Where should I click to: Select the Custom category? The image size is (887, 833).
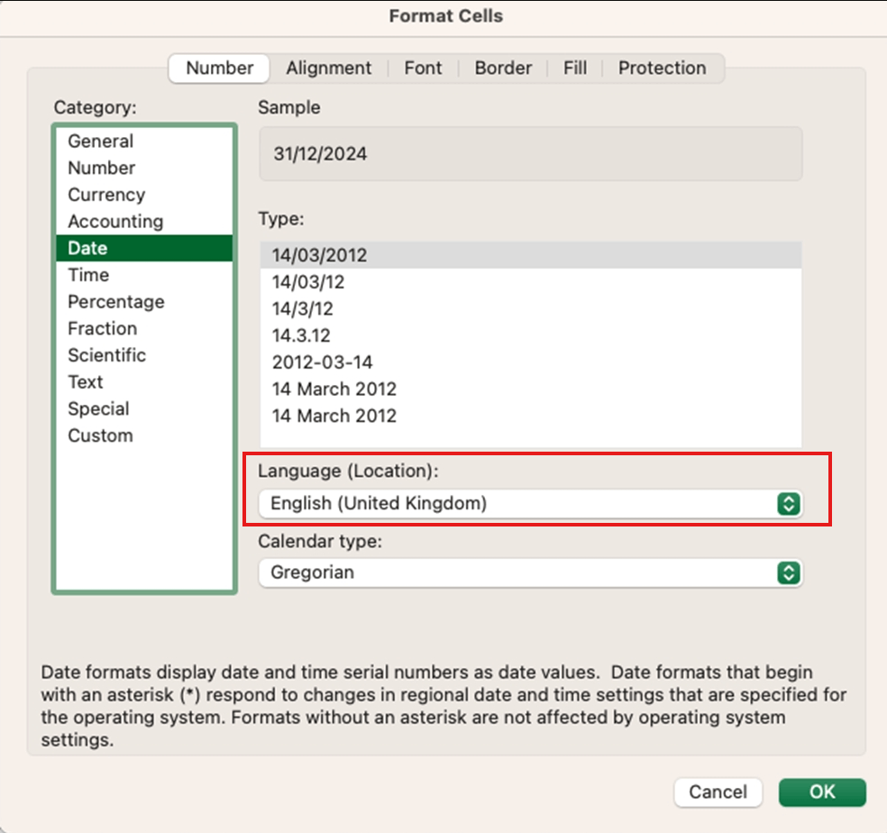coord(100,435)
